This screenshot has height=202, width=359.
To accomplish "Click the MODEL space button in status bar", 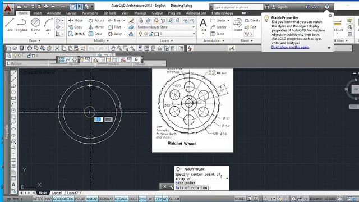I will coord(240,199).
